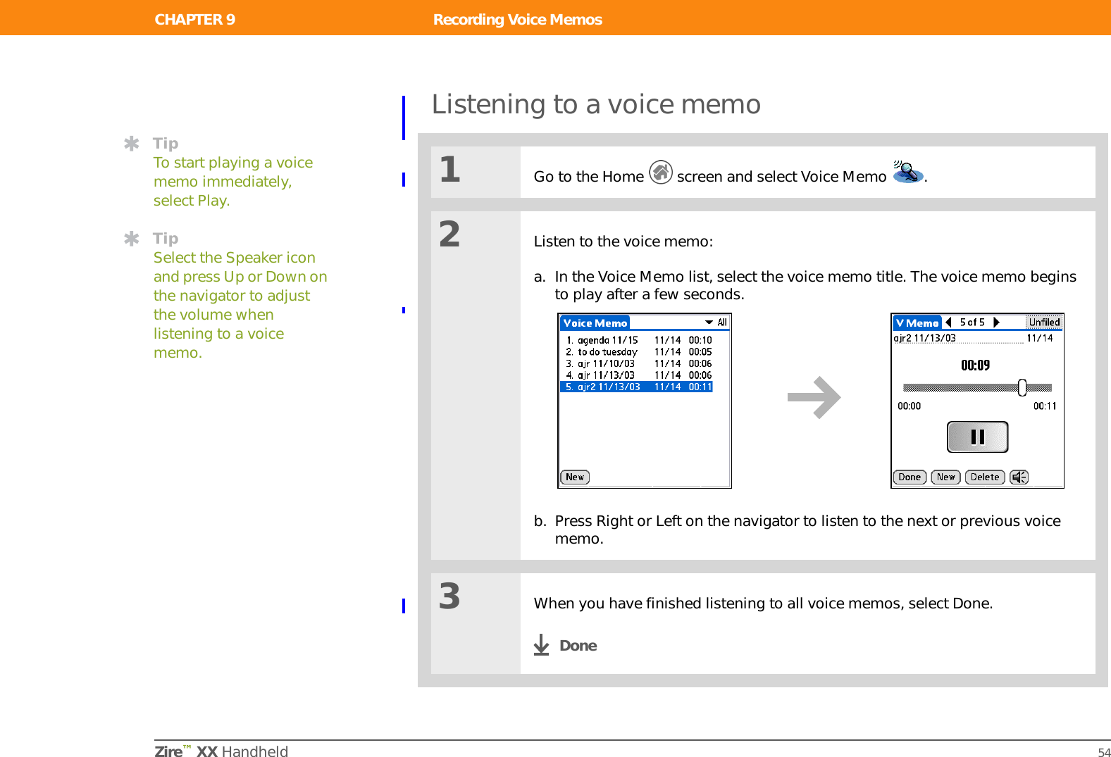The height and width of the screenshot is (757, 1111).
Task: Select highlighted memo "5. ajr2 11/13/03"
Action: (636, 387)
